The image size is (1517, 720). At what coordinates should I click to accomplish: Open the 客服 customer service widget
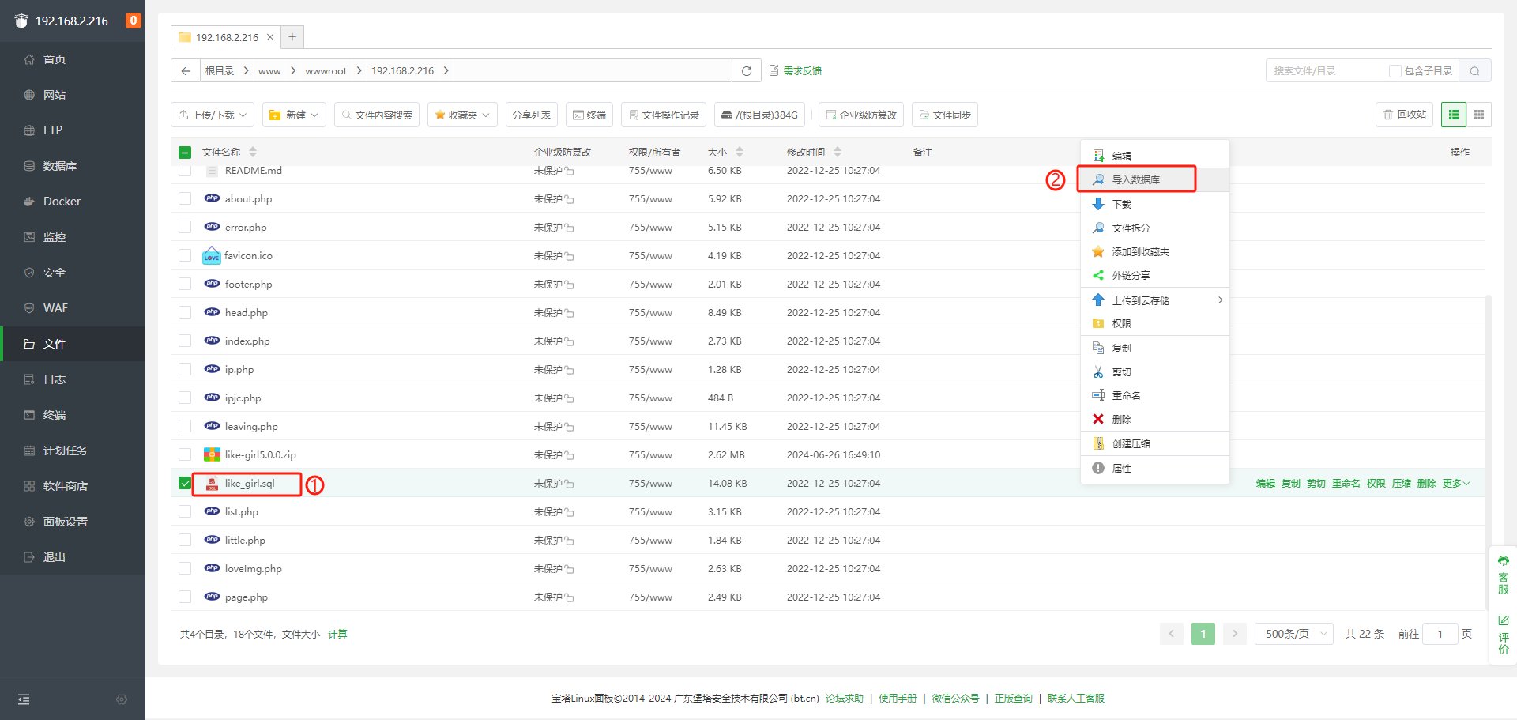tap(1504, 575)
